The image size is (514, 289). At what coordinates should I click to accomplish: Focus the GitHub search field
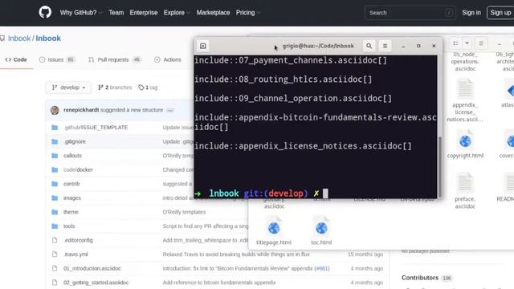(x=410, y=13)
